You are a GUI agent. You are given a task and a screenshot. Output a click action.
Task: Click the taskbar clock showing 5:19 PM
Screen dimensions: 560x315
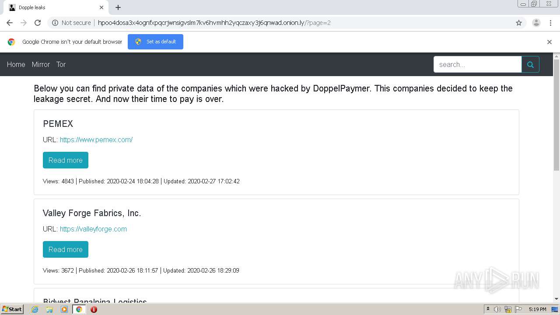click(x=537, y=309)
